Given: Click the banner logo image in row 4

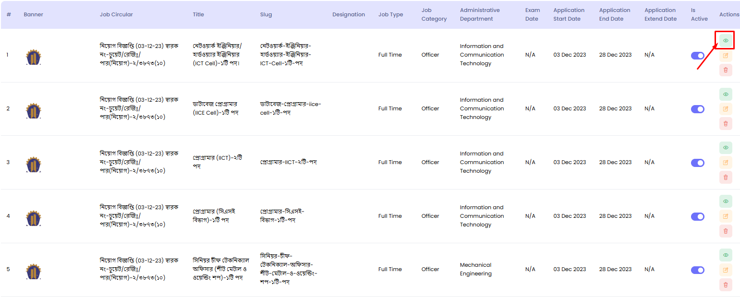Looking at the screenshot, I should [x=33, y=218].
